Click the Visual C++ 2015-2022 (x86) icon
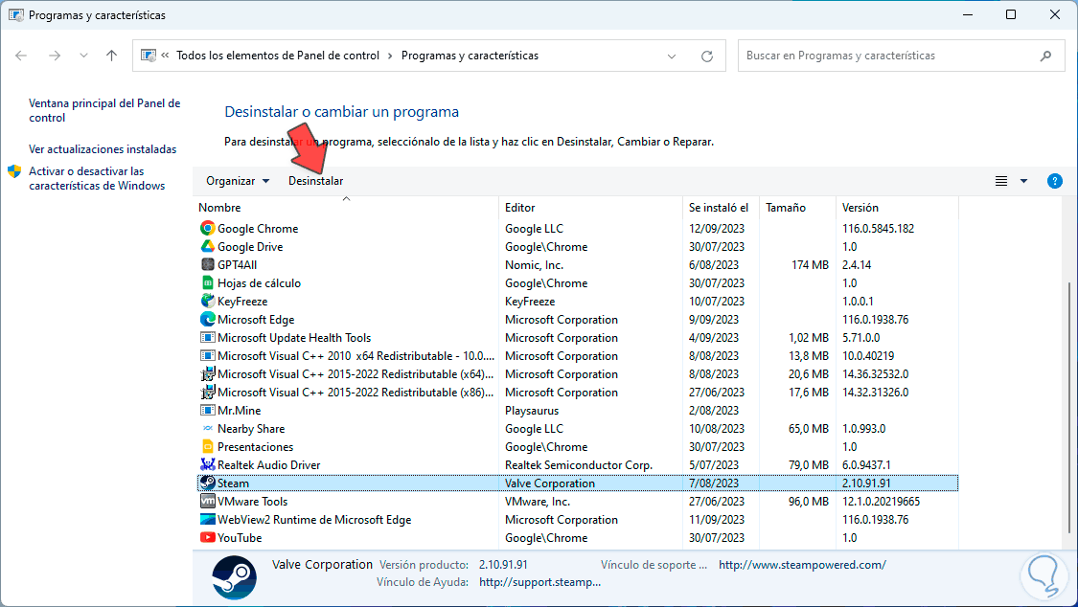 point(208,393)
